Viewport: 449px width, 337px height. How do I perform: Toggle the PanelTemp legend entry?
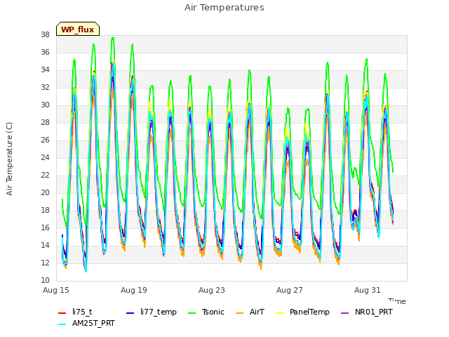pos(302,312)
